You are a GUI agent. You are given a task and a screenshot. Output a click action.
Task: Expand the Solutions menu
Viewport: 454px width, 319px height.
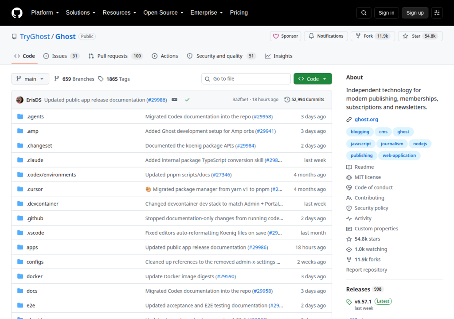pyautogui.click(x=81, y=13)
